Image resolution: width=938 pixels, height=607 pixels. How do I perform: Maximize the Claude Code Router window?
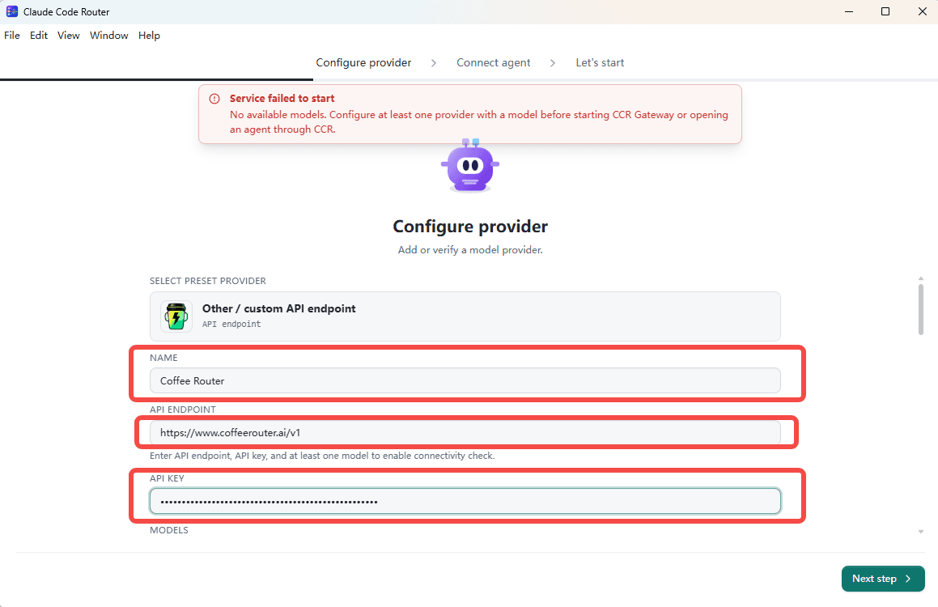click(x=885, y=11)
